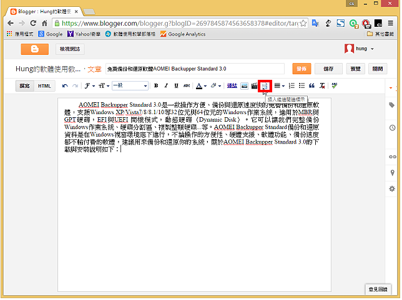Click the address bar URL
The height and width of the screenshot is (300, 402).
coord(180,23)
